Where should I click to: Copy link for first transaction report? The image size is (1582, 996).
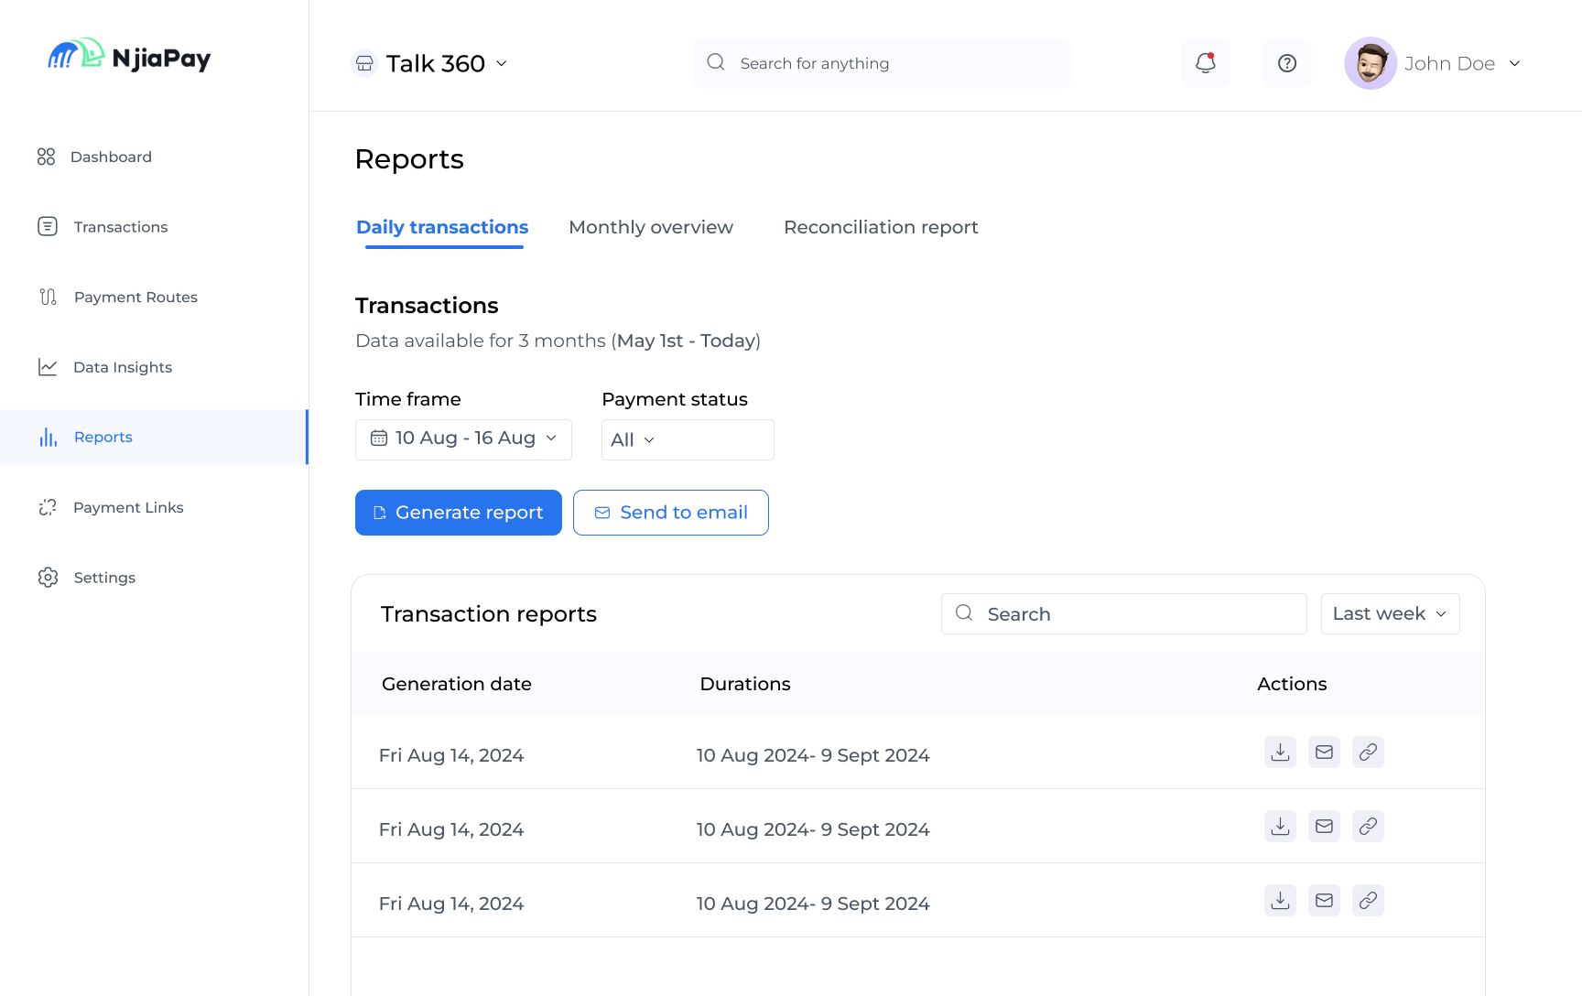pyautogui.click(x=1368, y=752)
